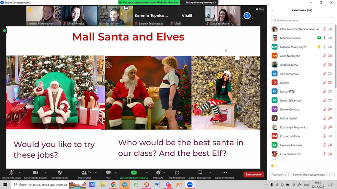Toggle Danylo muted microphone icon
This screenshot has height=189, width=337.
(x=325, y=83)
